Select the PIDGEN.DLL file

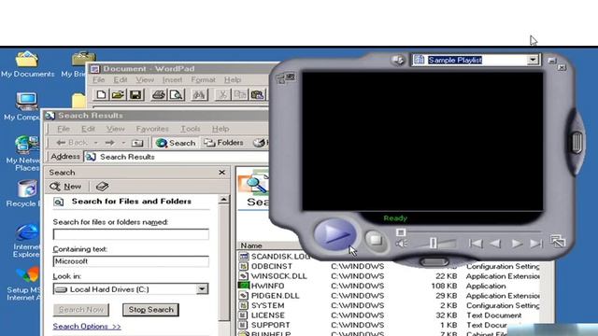276,296
